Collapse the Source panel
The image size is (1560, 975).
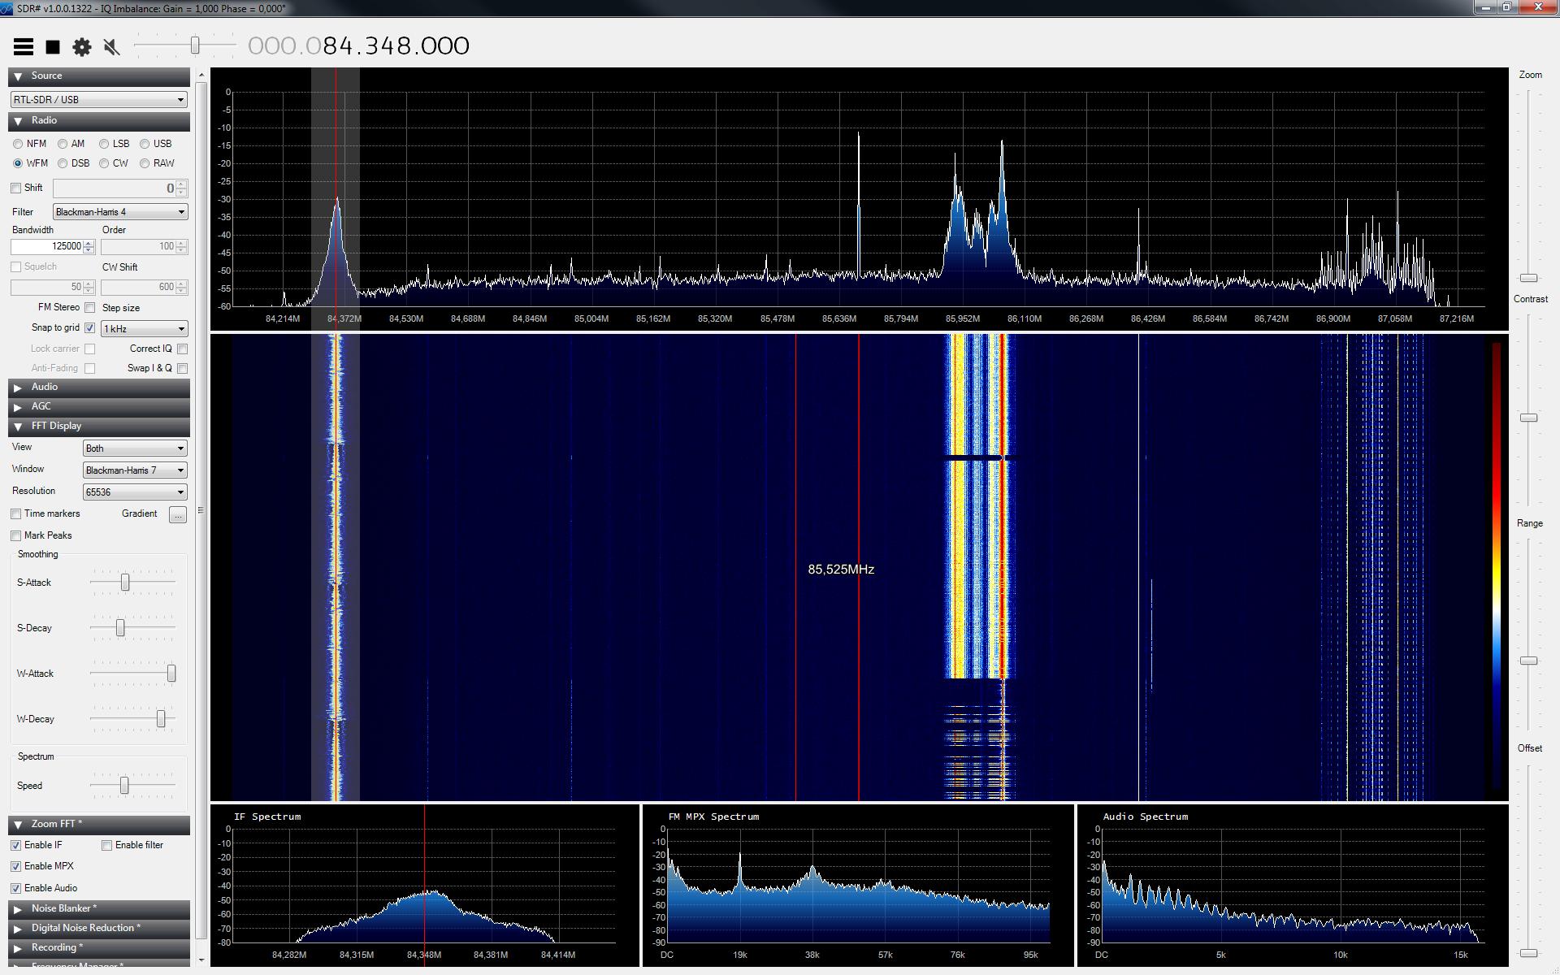point(99,76)
